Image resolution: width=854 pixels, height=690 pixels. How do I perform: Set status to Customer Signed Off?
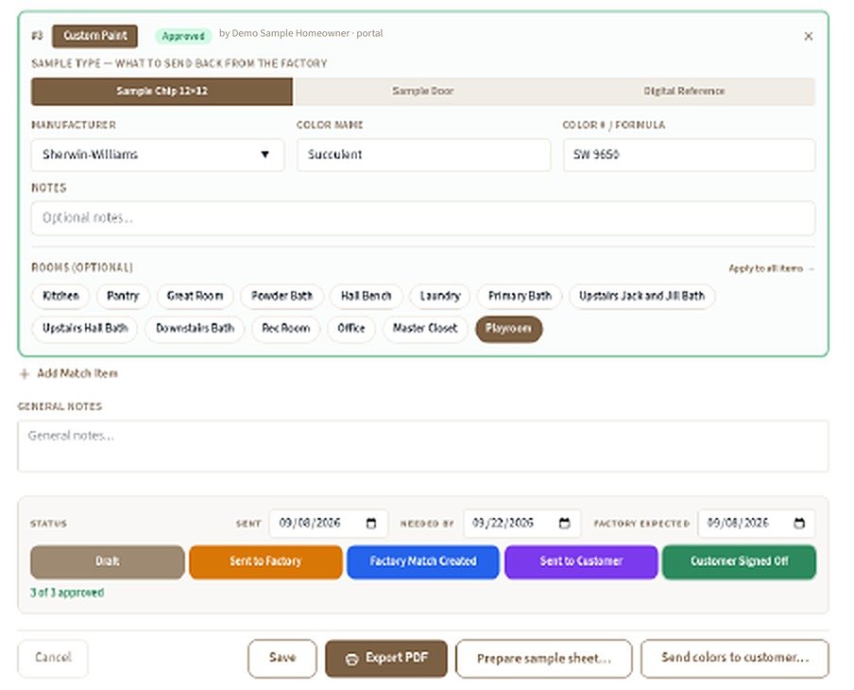coord(739,561)
